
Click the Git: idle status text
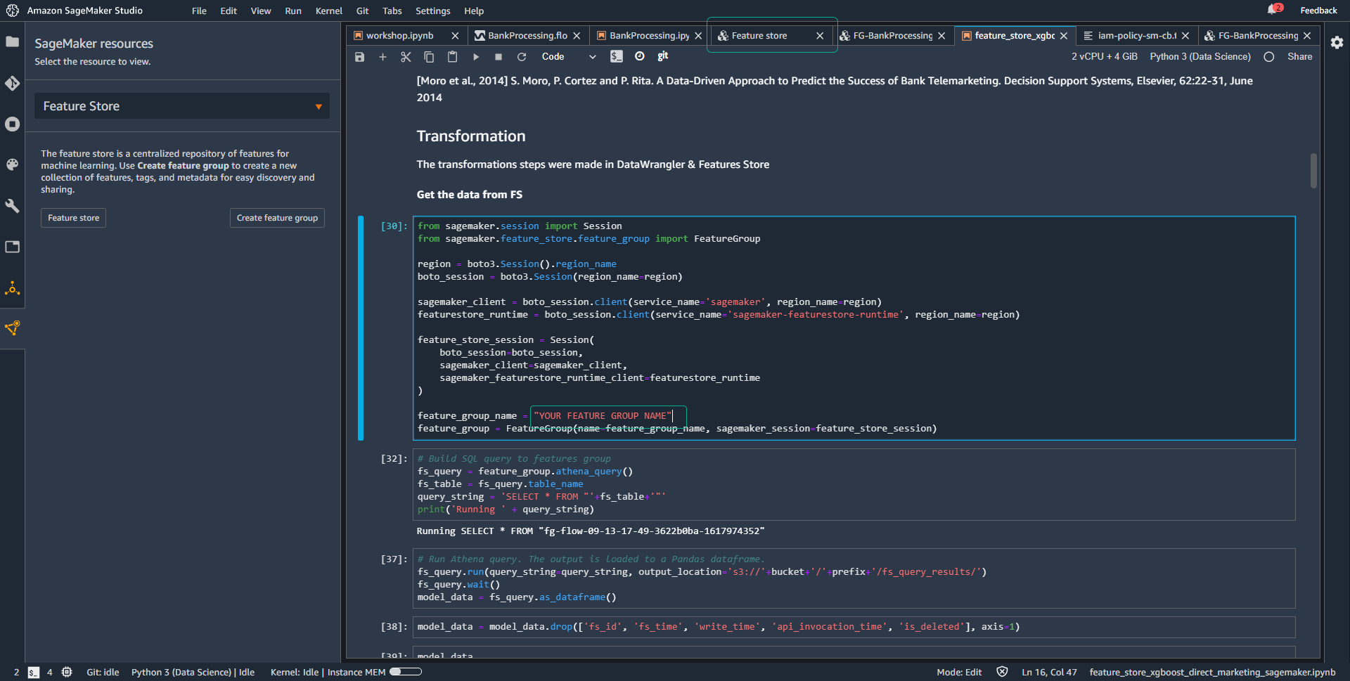click(x=103, y=673)
